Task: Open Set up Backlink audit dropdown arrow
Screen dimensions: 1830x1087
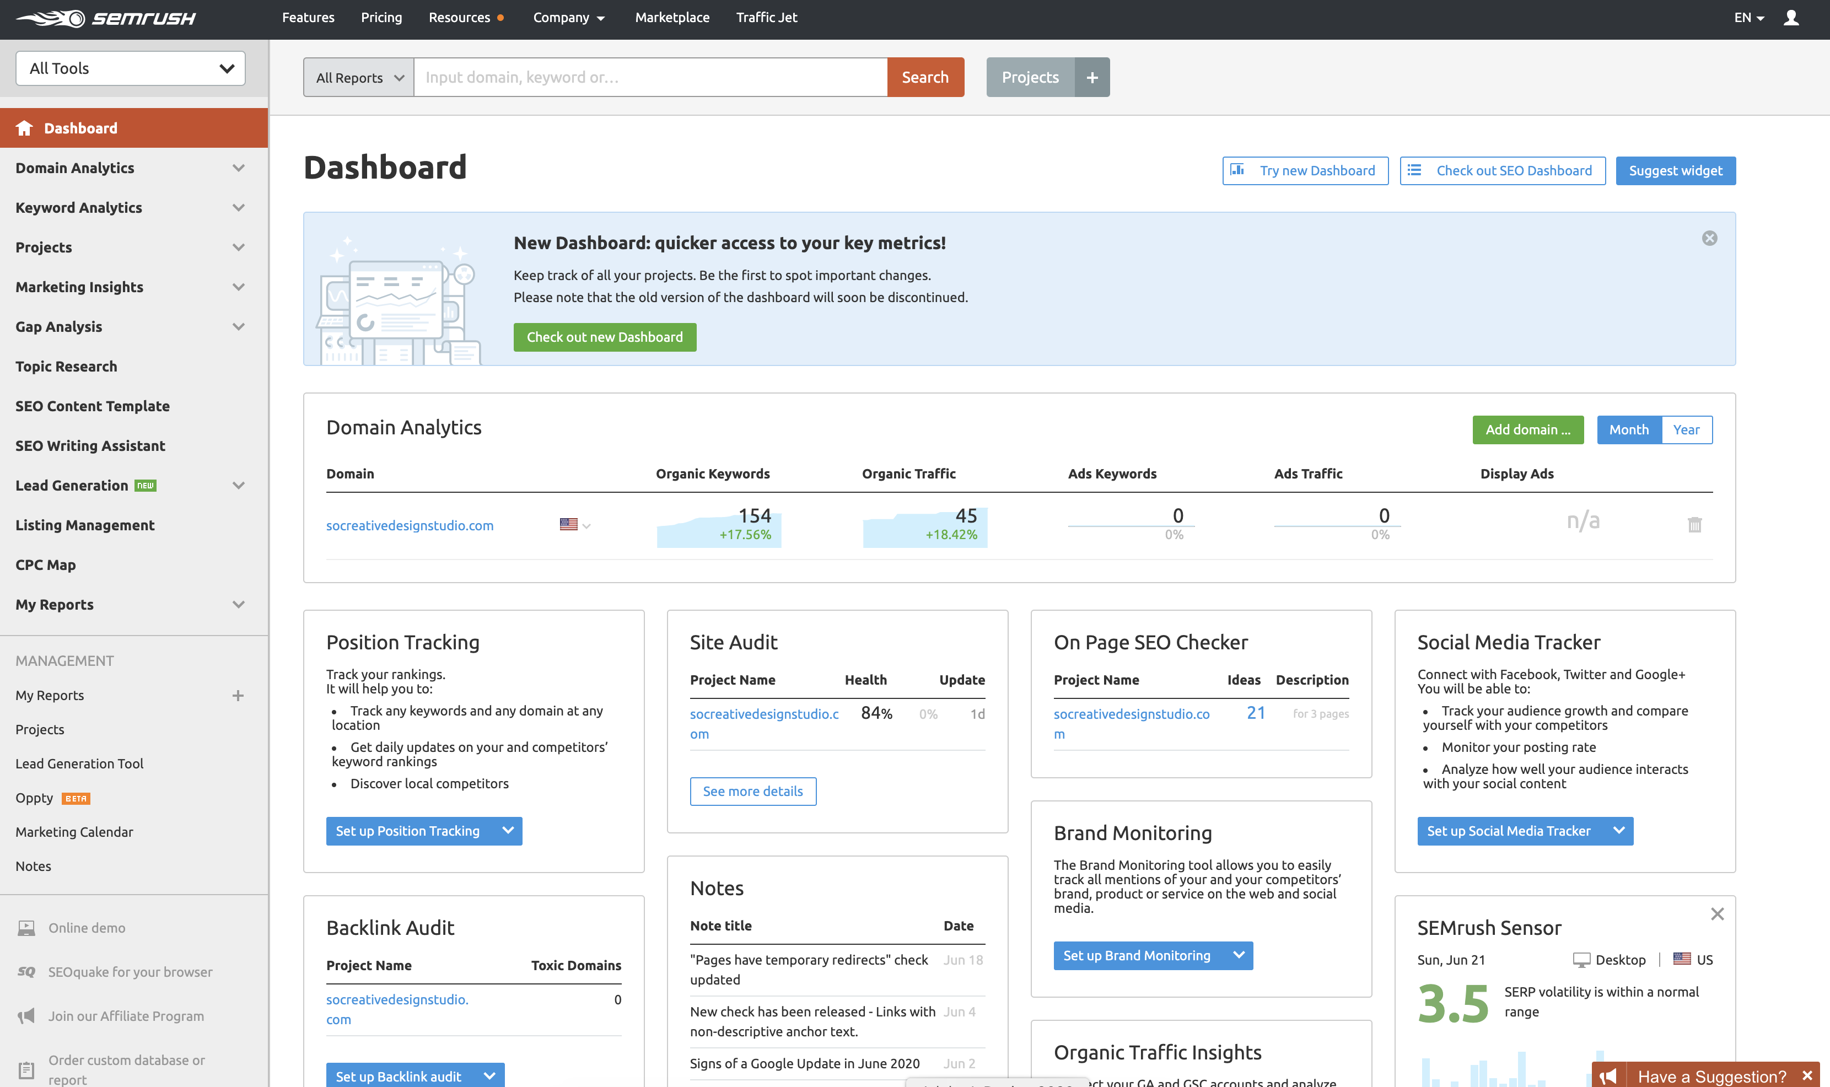Action: (x=489, y=1076)
